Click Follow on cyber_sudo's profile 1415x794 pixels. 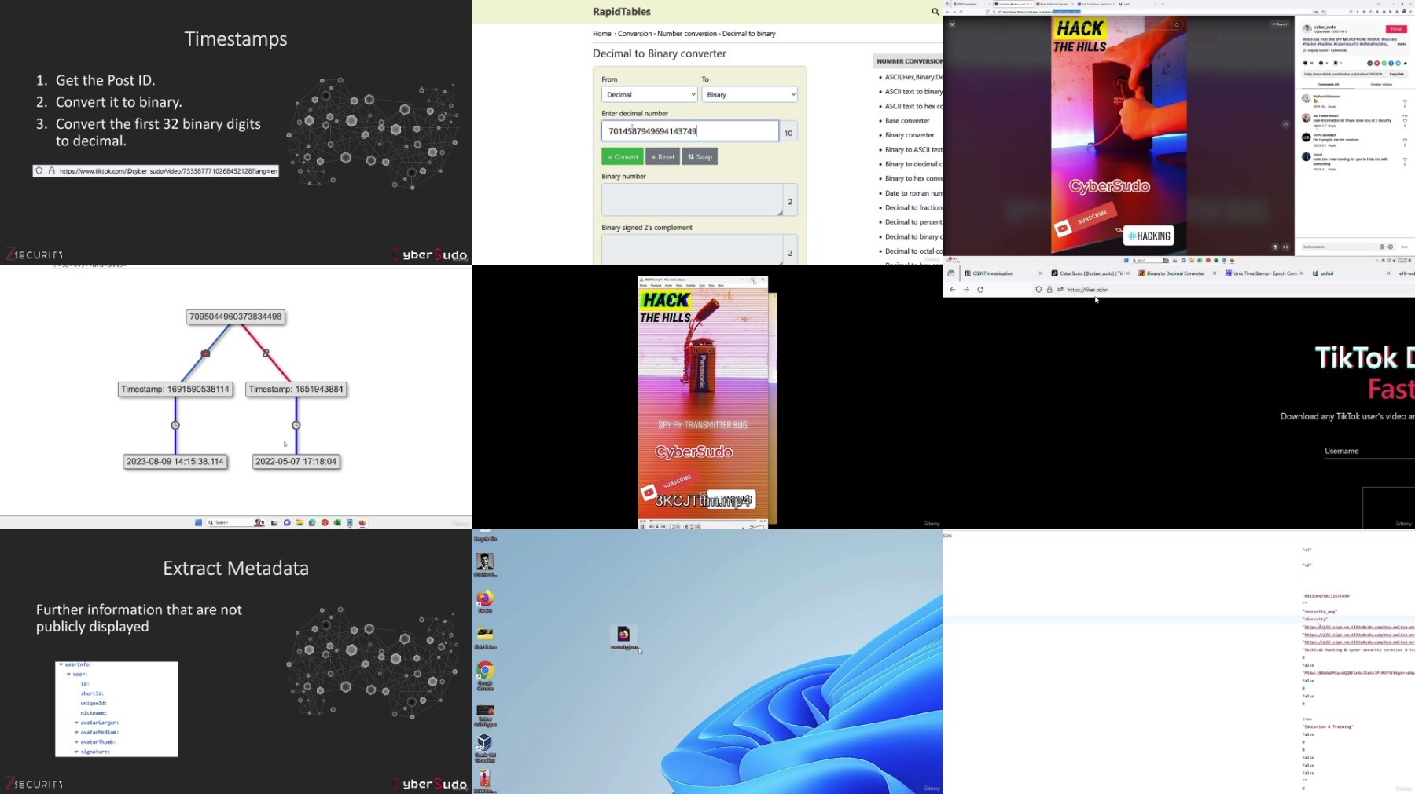pyautogui.click(x=1396, y=29)
